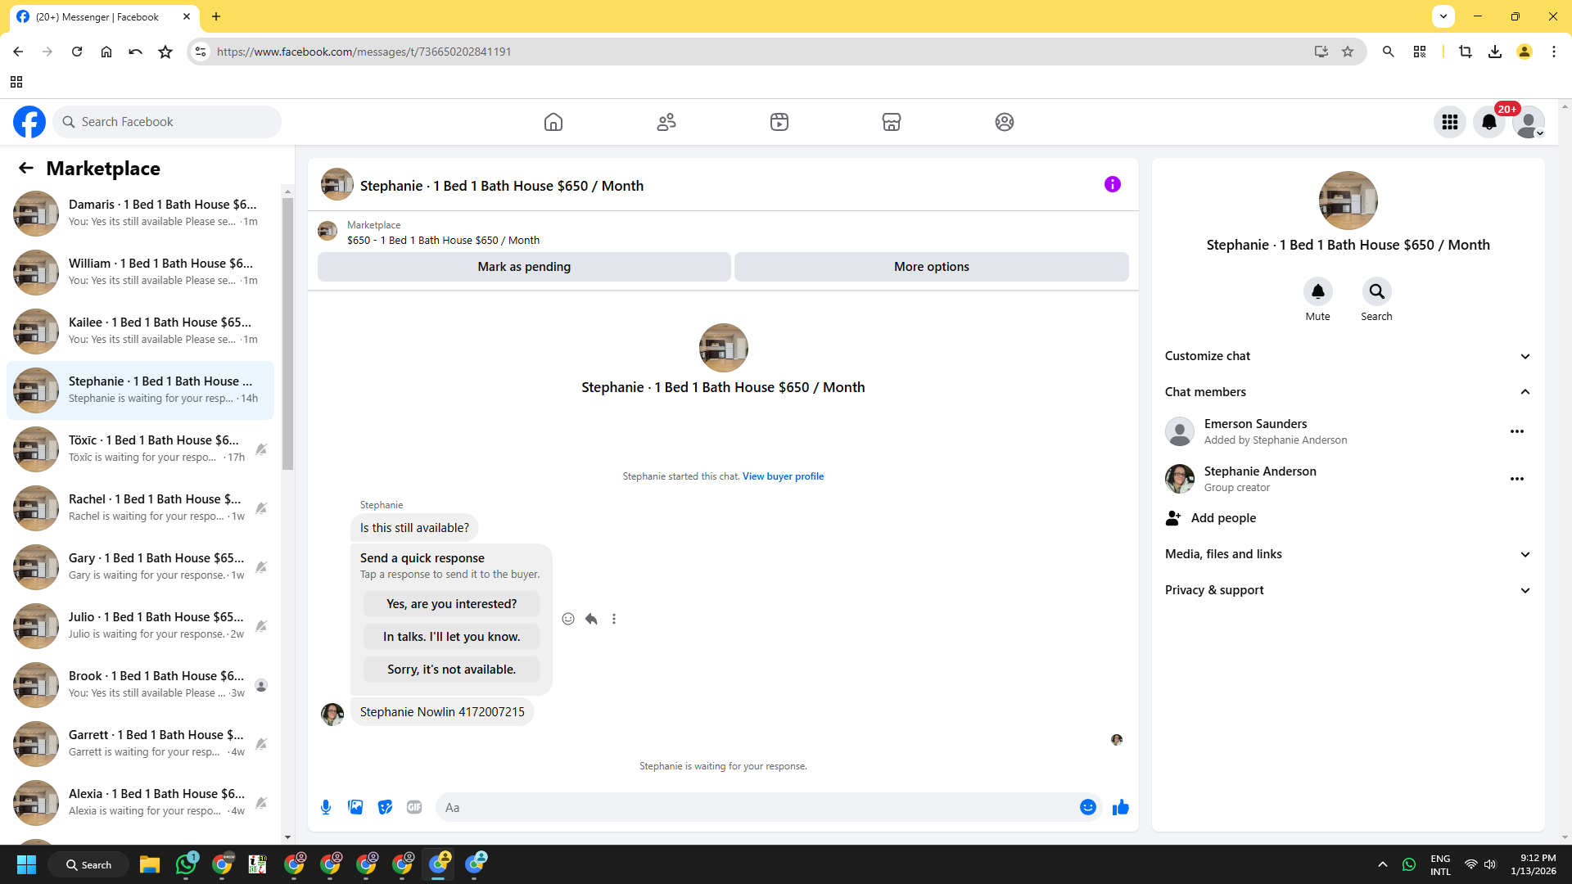Image resolution: width=1572 pixels, height=884 pixels.
Task: Choose the 'Sorry, it's not available.' response
Action: [x=451, y=670]
